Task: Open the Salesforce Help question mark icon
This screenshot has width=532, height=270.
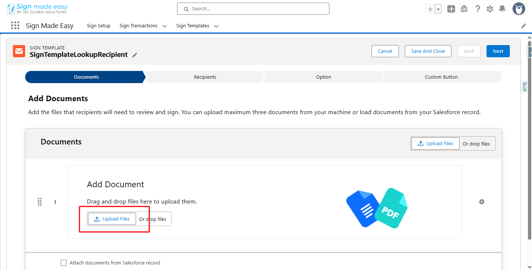Action: (478, 9)
